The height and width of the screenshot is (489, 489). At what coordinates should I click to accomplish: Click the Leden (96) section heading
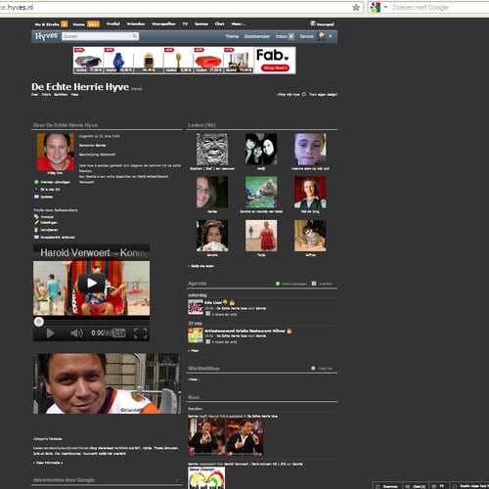[201, 125]
